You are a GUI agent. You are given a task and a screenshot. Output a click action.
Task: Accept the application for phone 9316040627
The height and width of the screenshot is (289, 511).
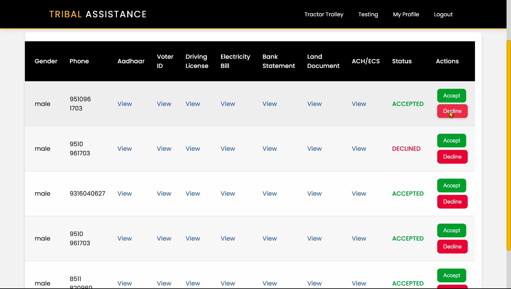[451, 186]
